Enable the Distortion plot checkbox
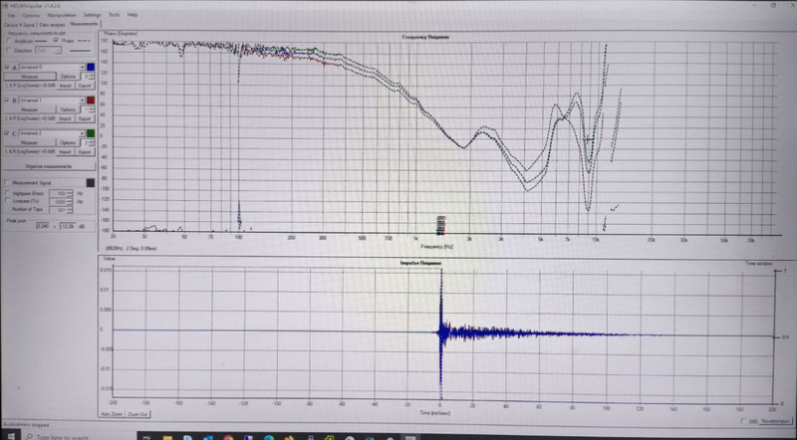797x440 pixels. point(8,51)
